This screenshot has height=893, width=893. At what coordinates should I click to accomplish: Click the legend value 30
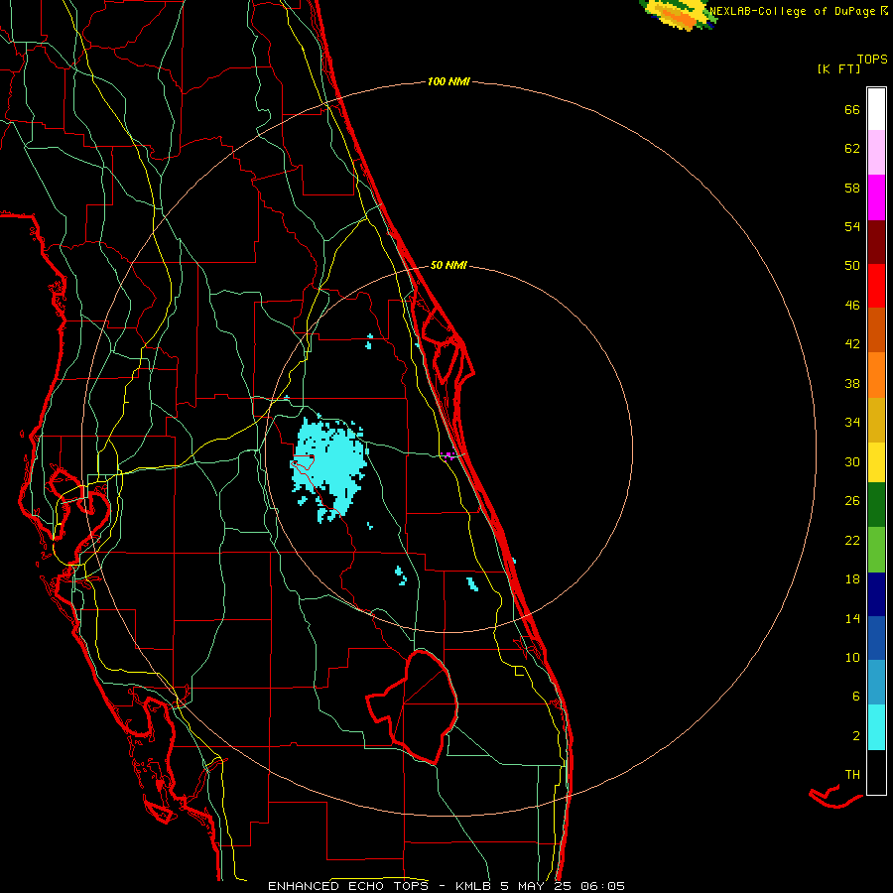pos(852,461)
